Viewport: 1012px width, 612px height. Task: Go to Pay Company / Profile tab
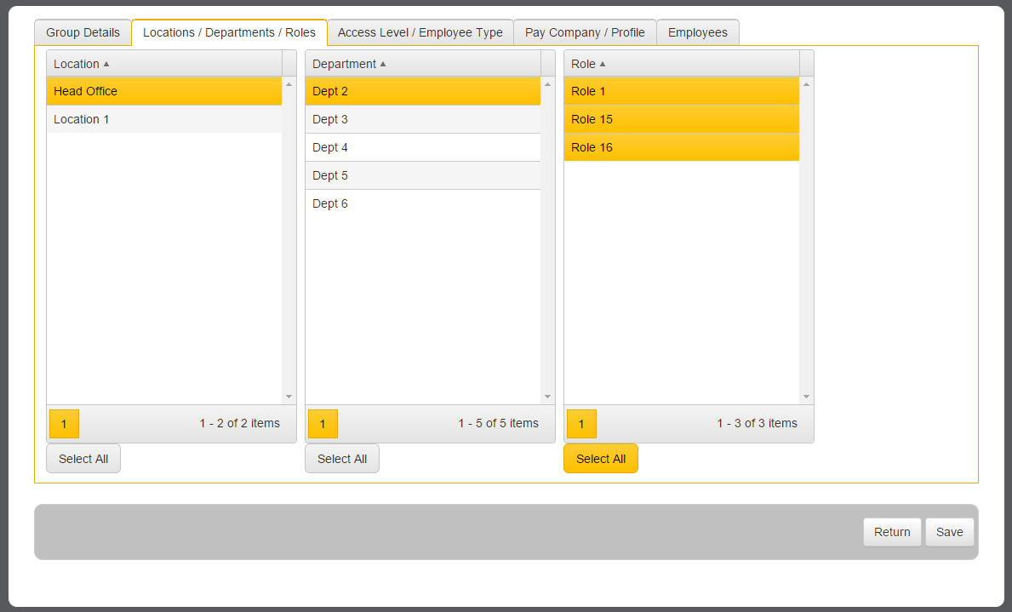[x=585, y=32]
